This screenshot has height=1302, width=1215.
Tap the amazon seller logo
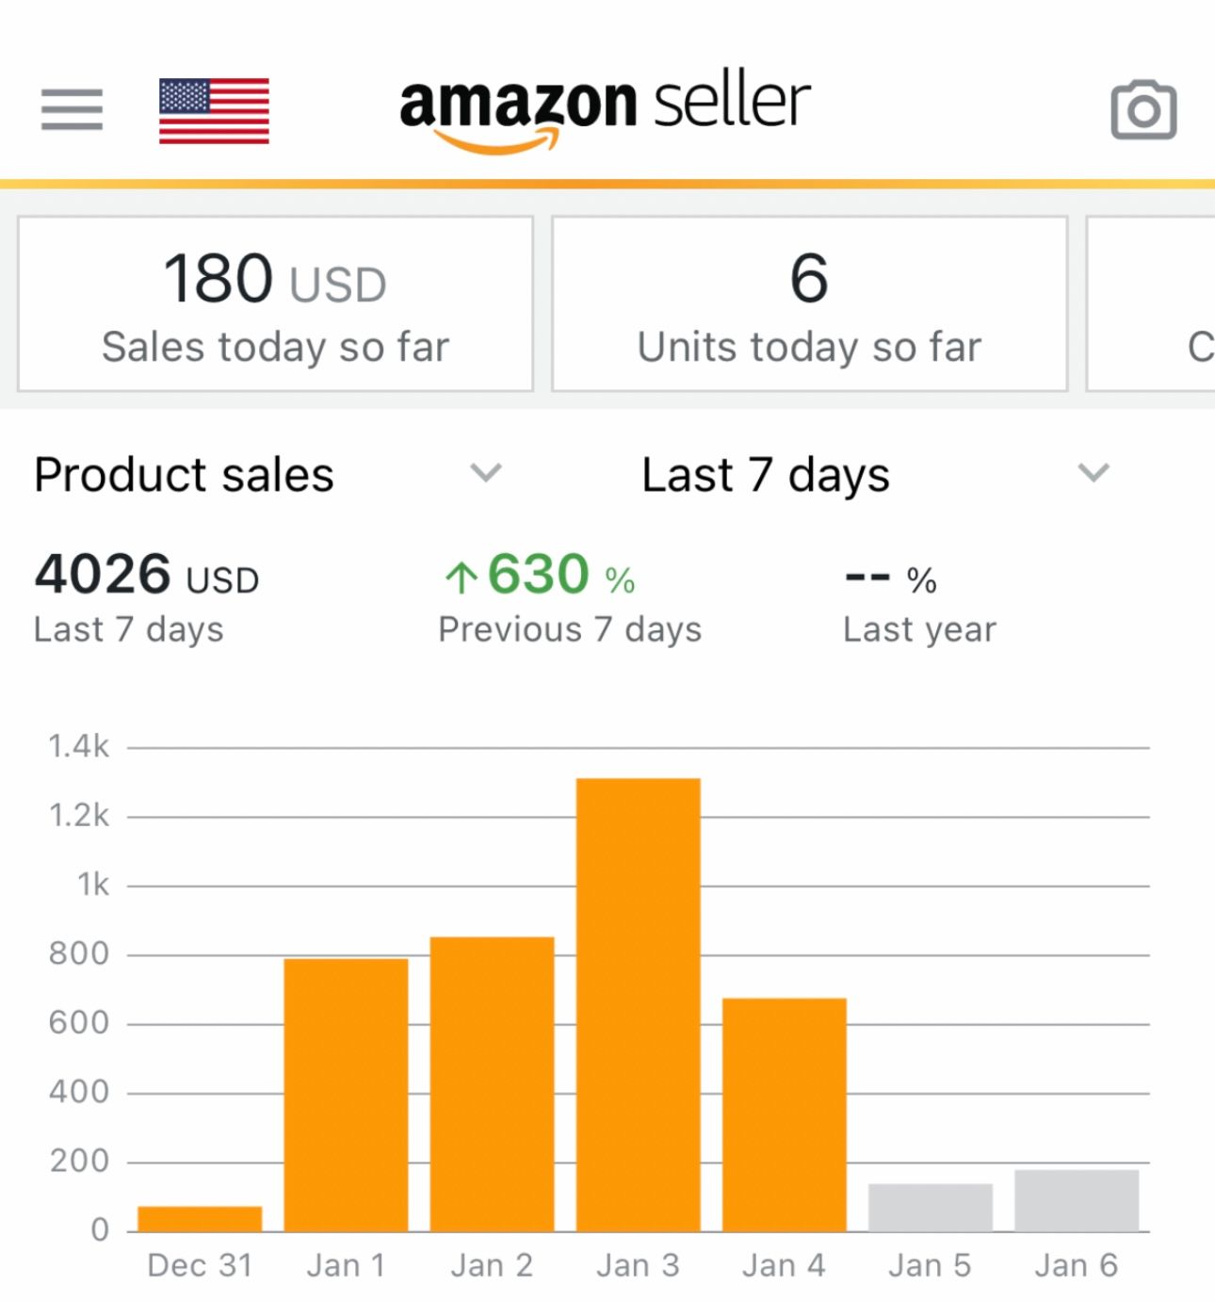[605, 111]
